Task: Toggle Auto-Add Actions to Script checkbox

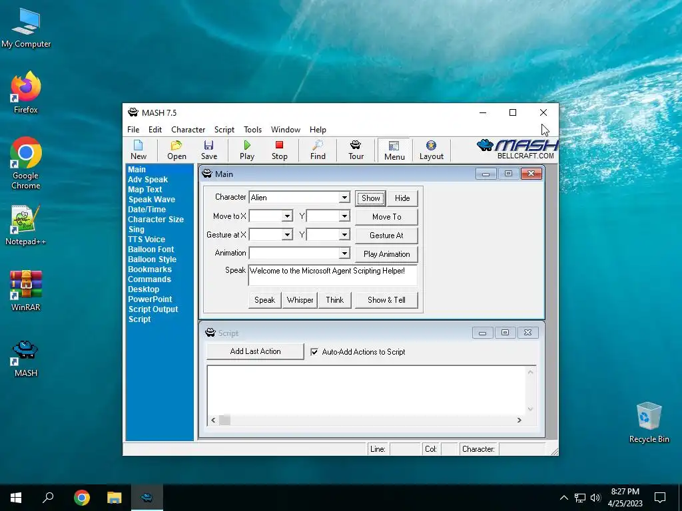Action: [x=314, y=352]
